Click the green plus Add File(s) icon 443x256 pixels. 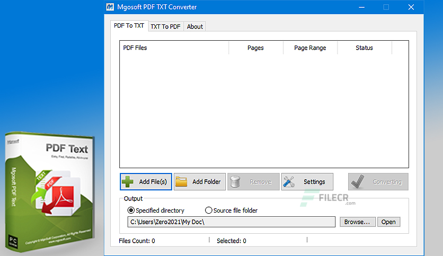[127, 182]
